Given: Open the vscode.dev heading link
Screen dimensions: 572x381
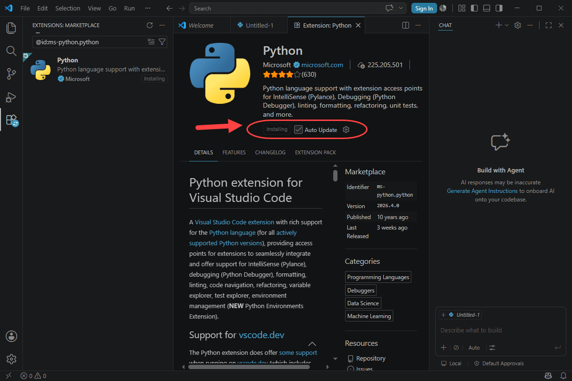Looking at the screenshot, I should coord(262,335).
